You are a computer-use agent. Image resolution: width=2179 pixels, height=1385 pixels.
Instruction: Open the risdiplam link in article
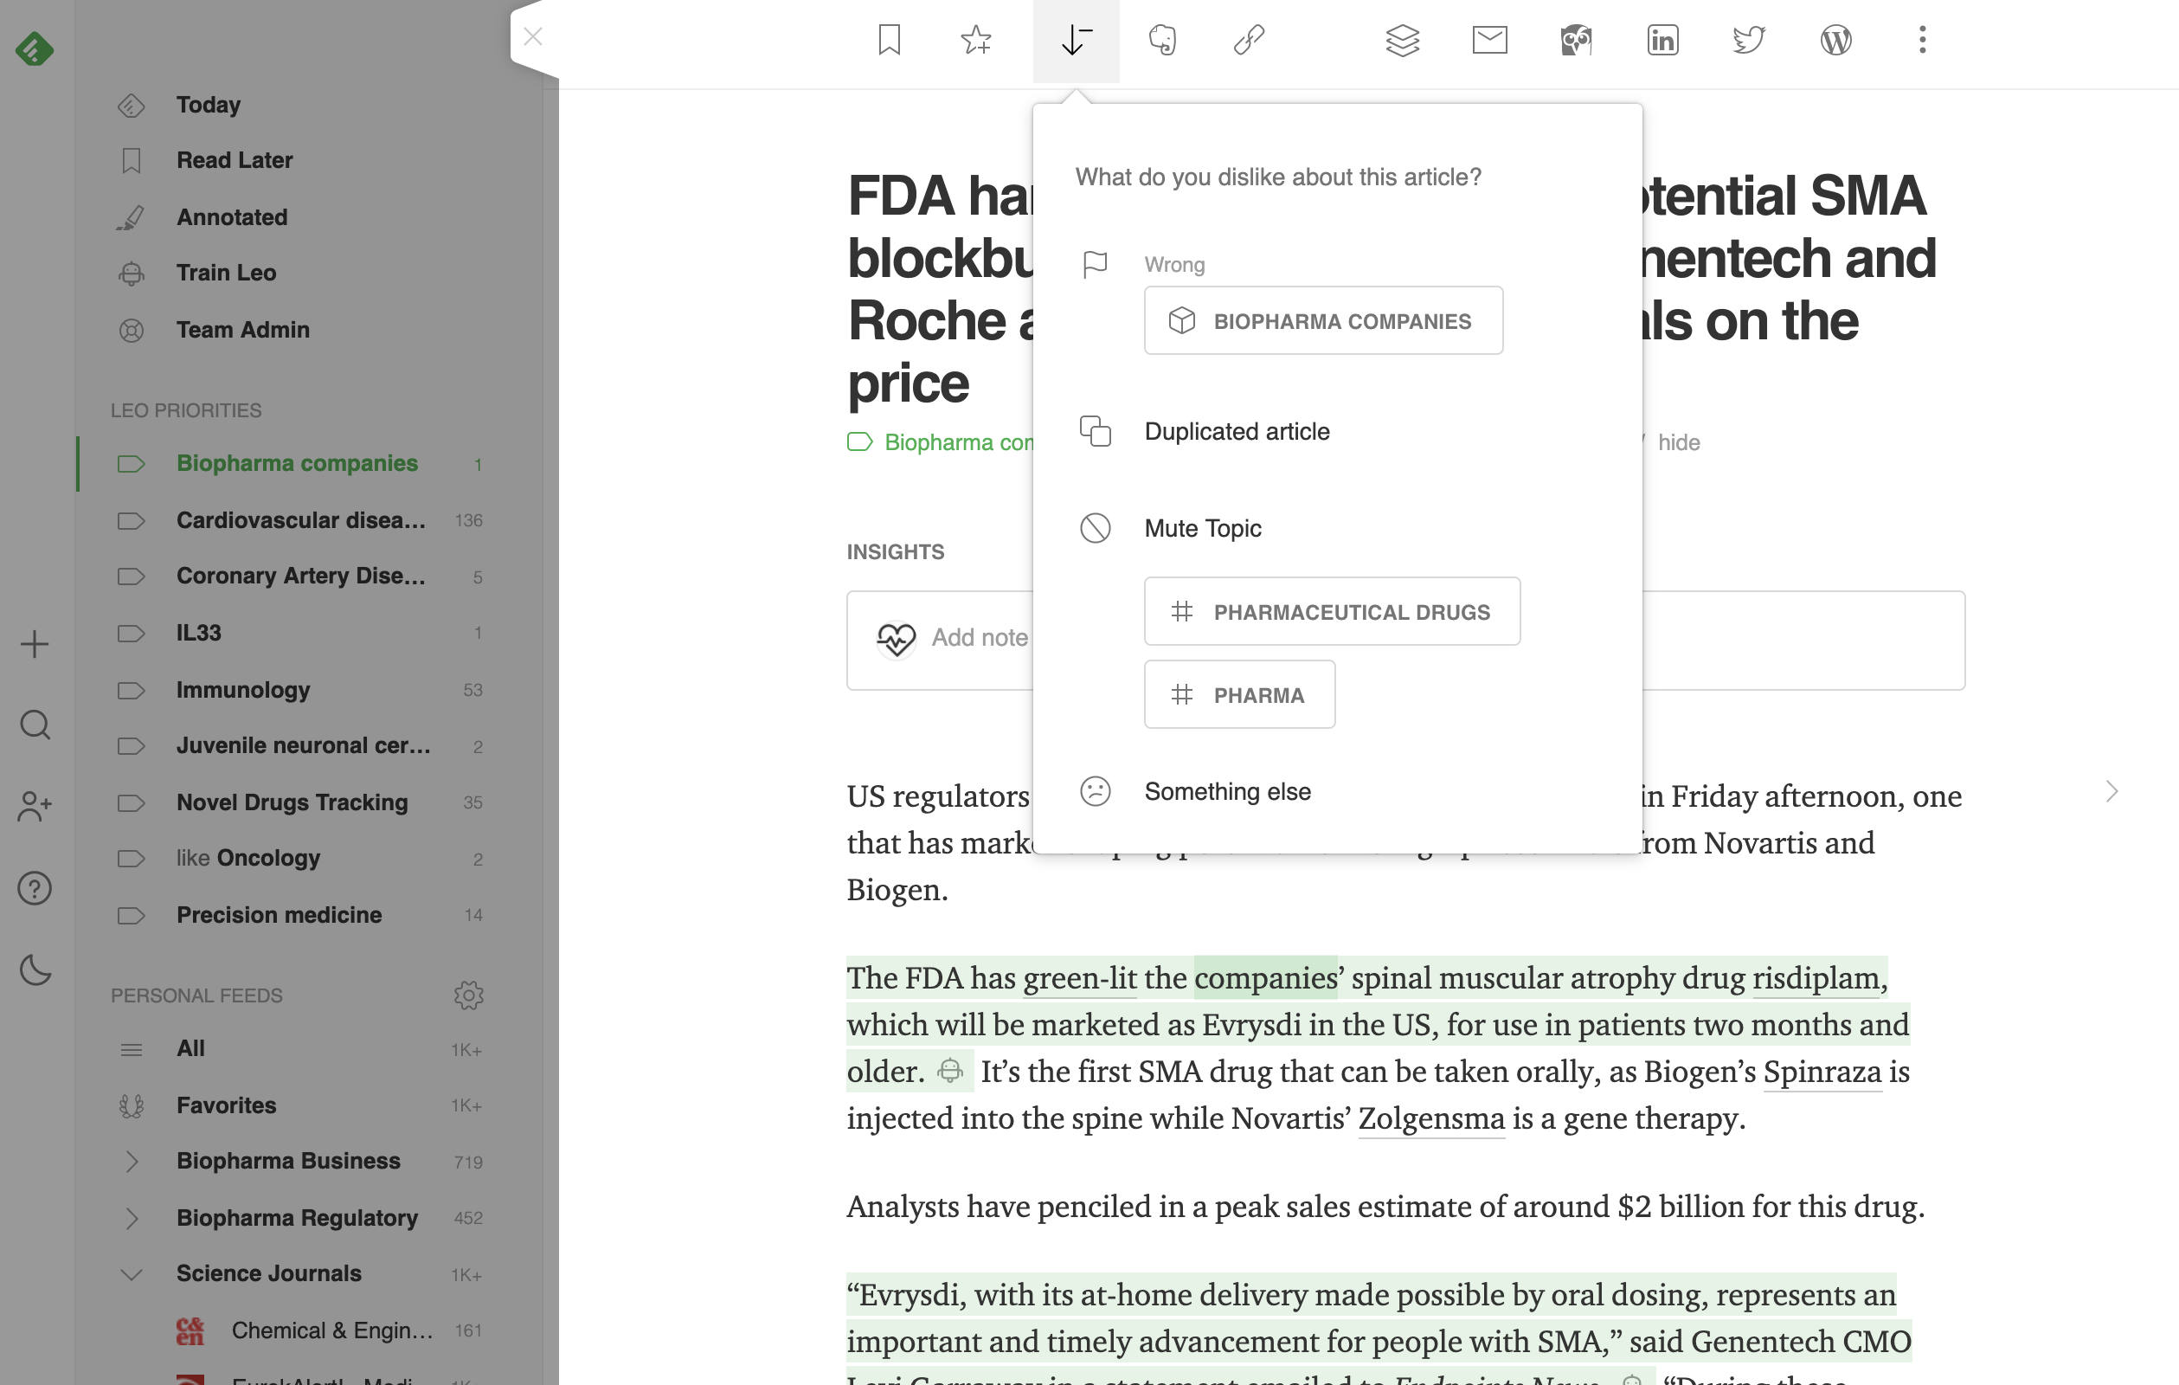(1816, 978)
